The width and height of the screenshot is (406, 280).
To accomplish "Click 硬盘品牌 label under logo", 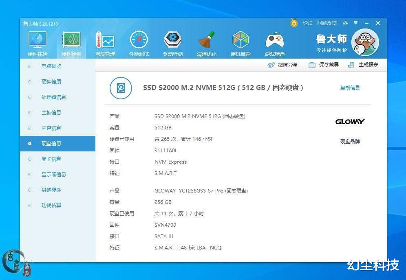I will tap(350, 141).
